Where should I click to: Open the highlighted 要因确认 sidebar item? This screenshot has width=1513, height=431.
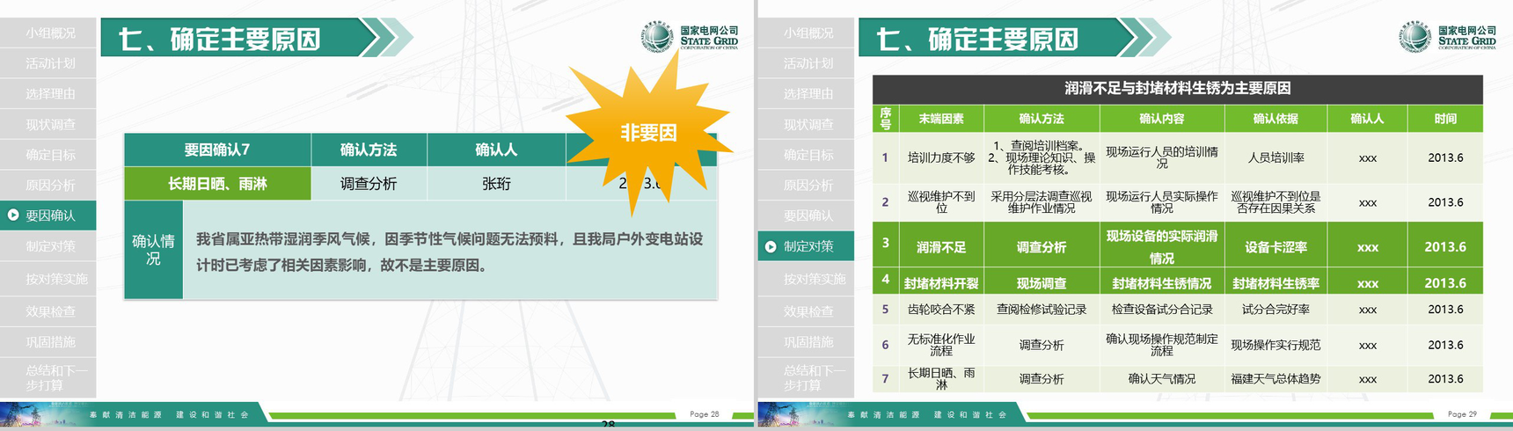click(48, 215)
